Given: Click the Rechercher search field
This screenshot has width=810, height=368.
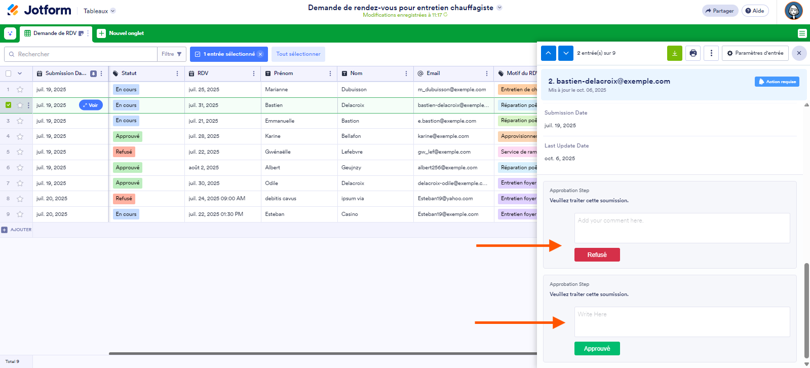Looking at the screenshot, I should (x=81, y=54).
